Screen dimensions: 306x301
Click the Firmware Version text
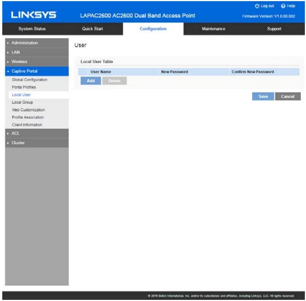pyautogui.click(x=269, y=16)
